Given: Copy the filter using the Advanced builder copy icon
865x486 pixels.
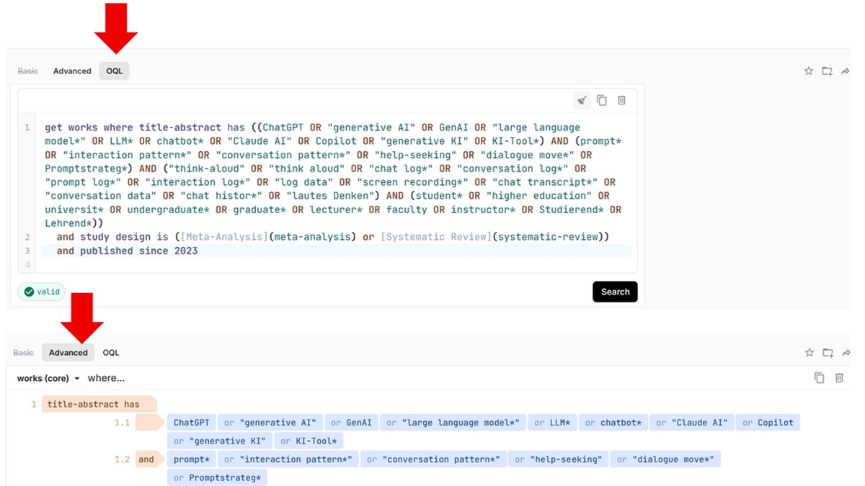Looking at the screenshot, I should coord(819,378).
